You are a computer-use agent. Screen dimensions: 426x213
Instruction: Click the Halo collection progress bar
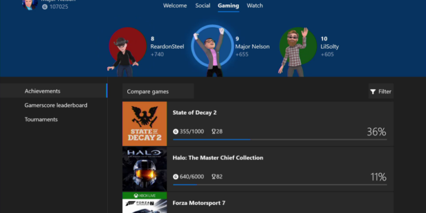(x=280, y=185)
